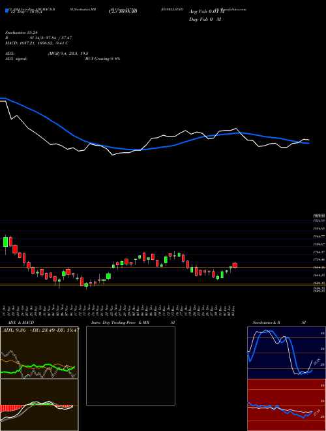Open the blue Stochastics chart panel

pos(286,353)
